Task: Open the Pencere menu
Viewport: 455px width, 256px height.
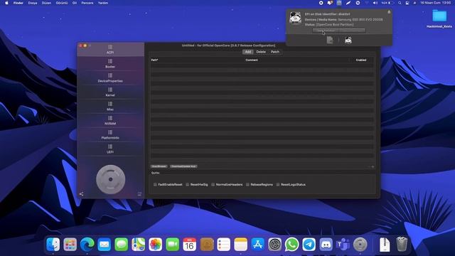Action: 87,3
